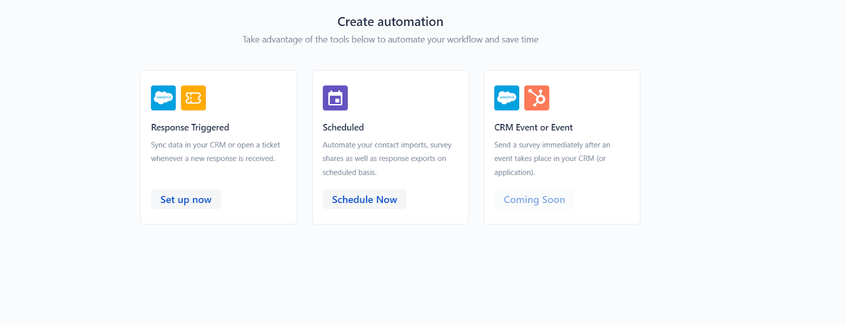This screenshot has width=846, height=325.
Task: Click the orange HubSpot icon
Action: coord(537,98)
